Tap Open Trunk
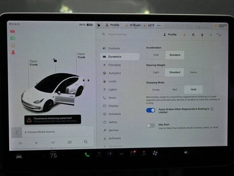Screen dimensions: 234x176 pyautogui.click(x=81, y=55)
